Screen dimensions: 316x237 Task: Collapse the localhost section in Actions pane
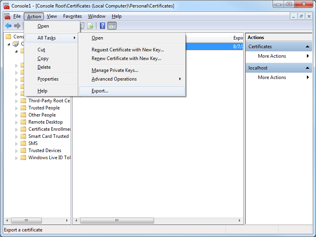tap(308, 68)
